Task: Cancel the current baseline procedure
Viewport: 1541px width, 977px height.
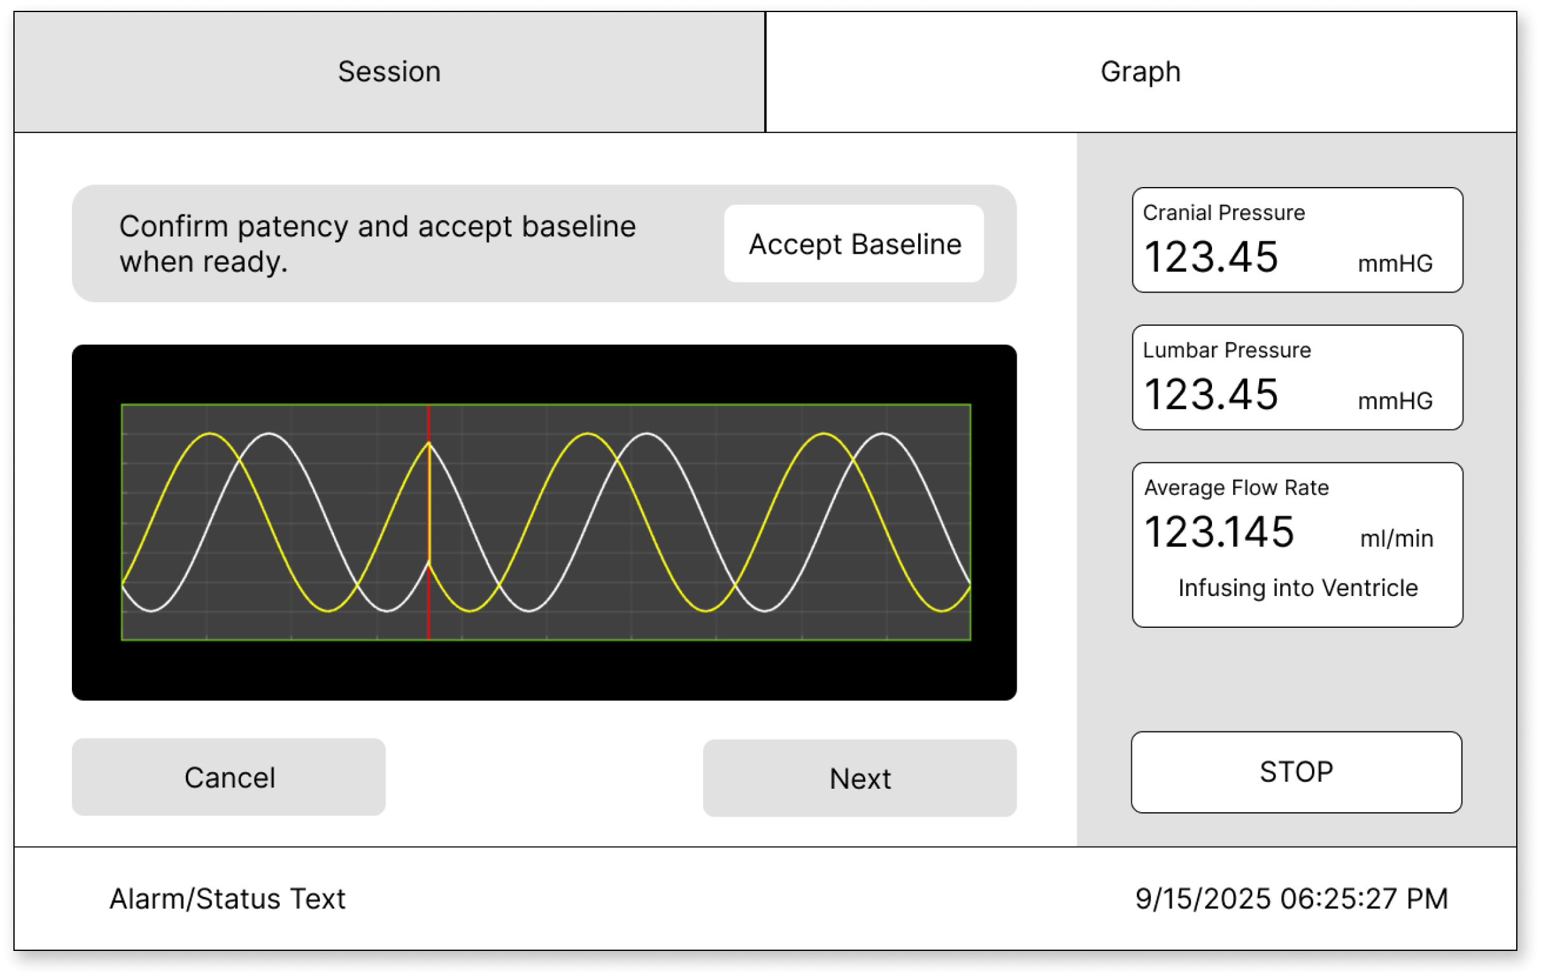Action: (x=228, y=777)
